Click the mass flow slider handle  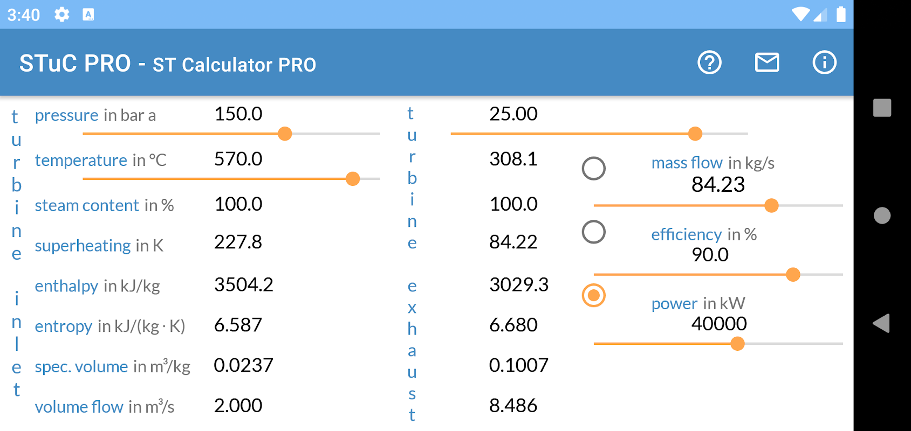(x=771, y=205)
